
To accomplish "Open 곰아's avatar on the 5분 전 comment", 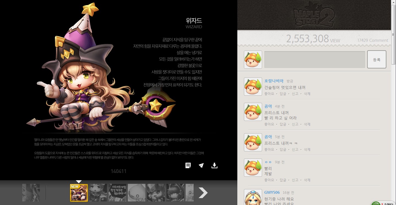I will tap(253, 142).
